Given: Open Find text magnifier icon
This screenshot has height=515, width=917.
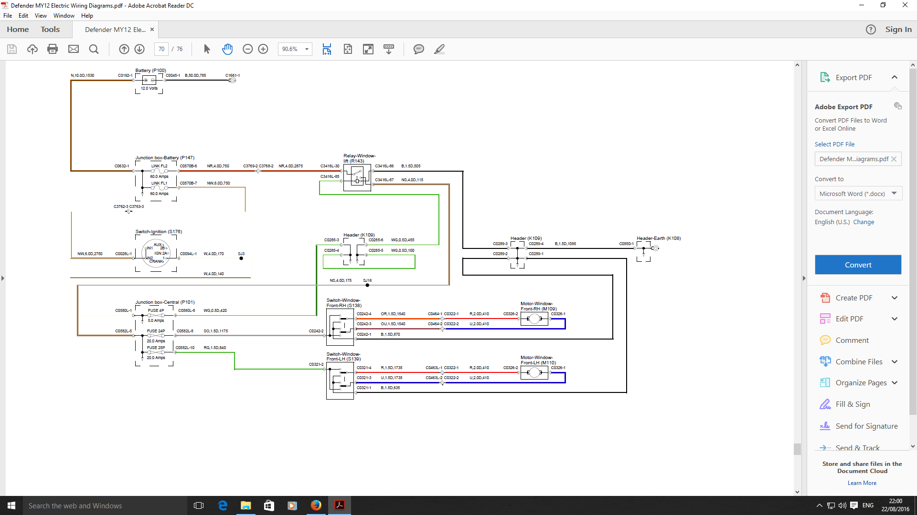Looking at the screenshot, I should (94, 49).
